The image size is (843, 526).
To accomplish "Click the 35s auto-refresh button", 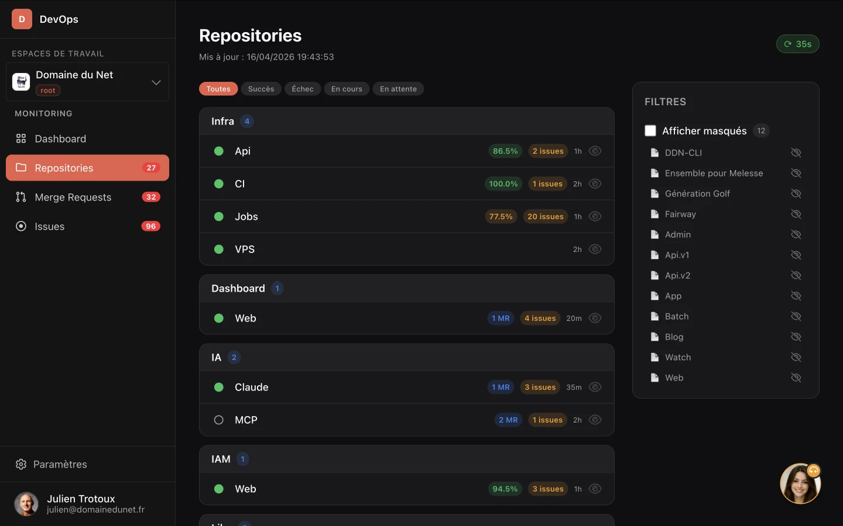I will 797,44.
